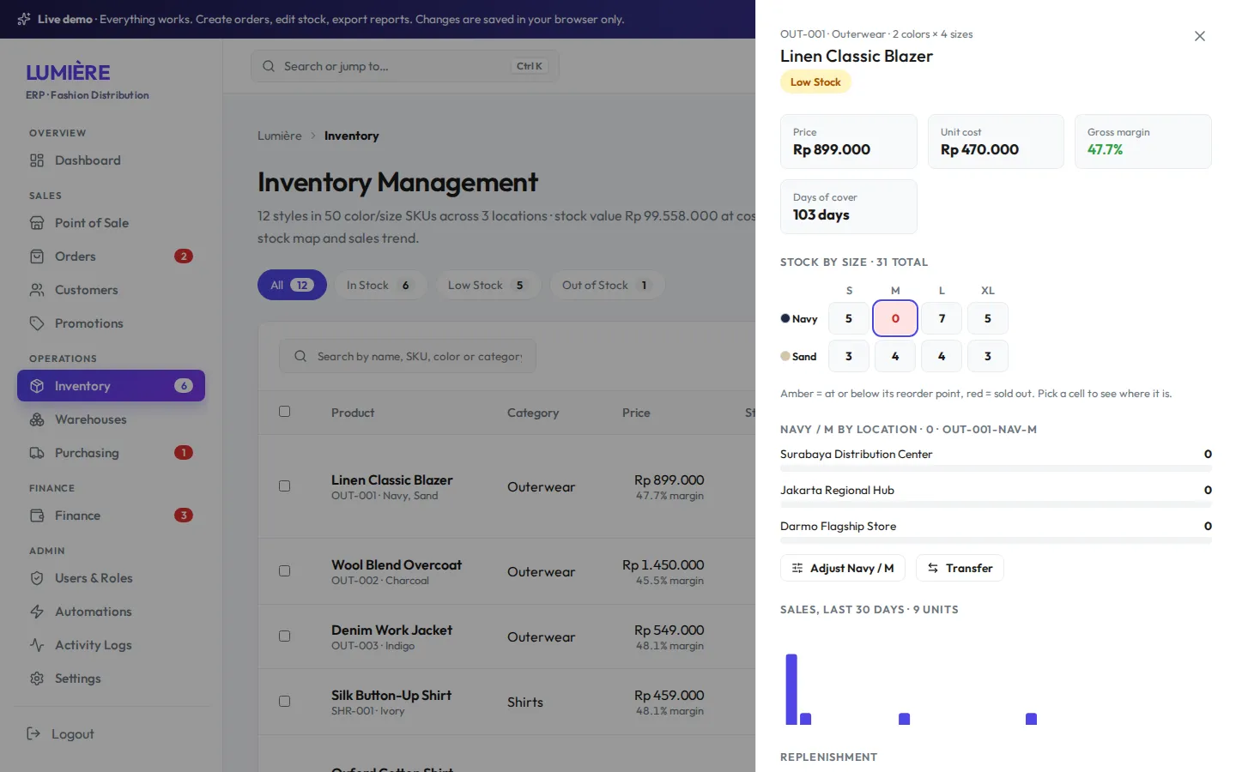The width and height of the screenshot is (1236, 772).
Task: Select Sand size M stock cell
Action: click(x=895, y=356)
